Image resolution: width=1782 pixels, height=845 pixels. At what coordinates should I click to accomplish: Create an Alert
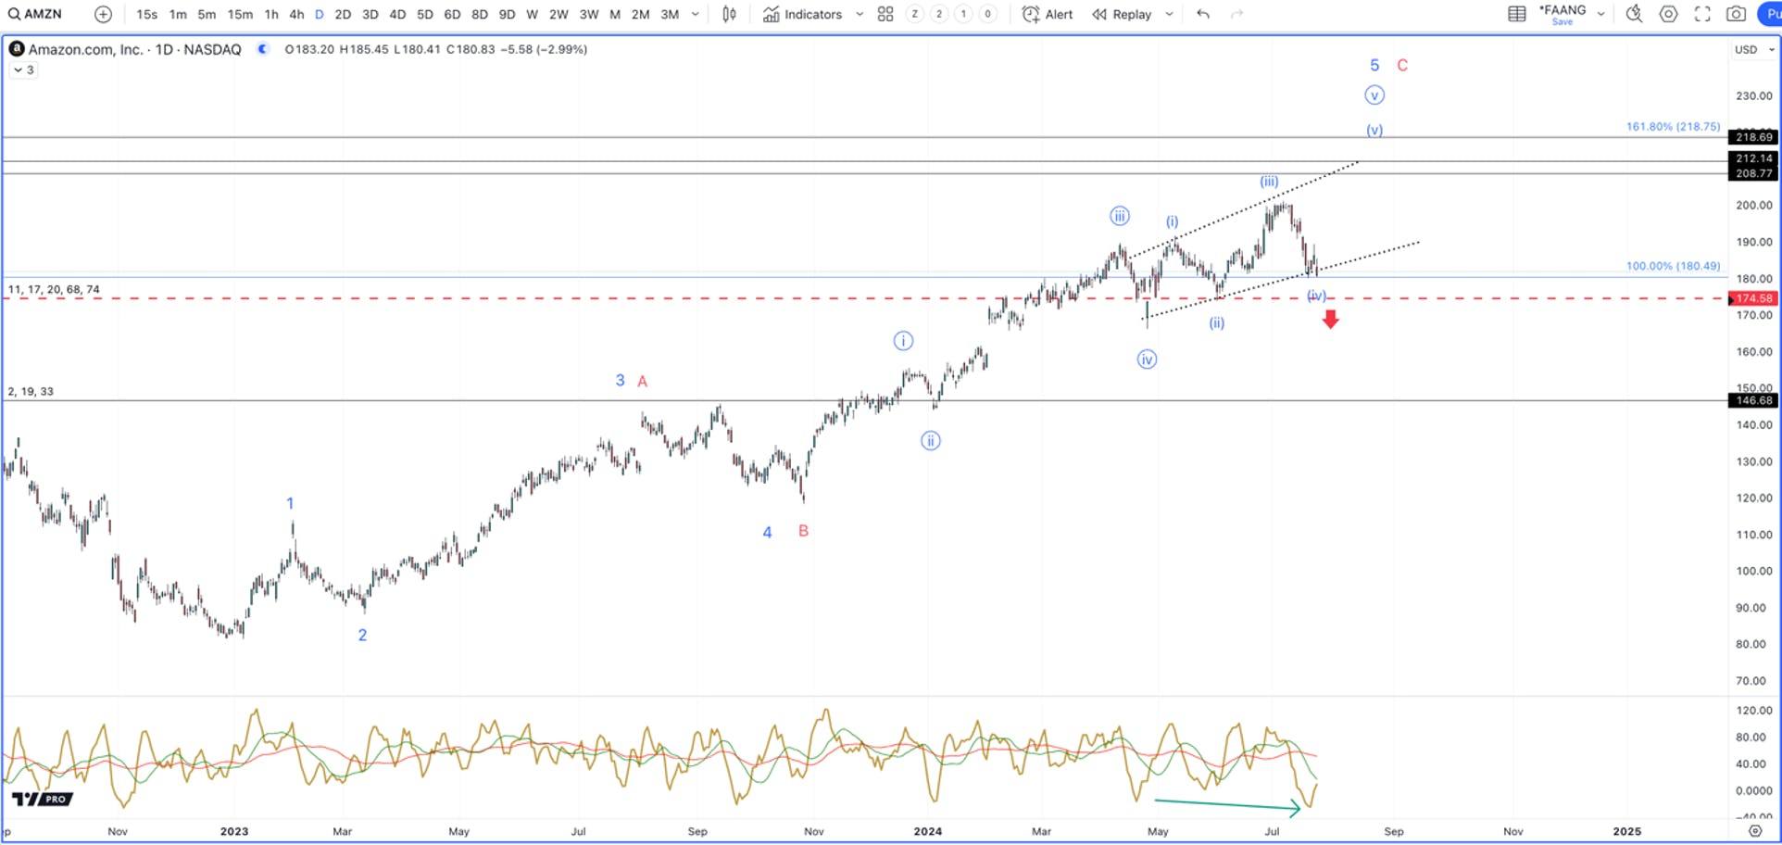[1047, 14]
